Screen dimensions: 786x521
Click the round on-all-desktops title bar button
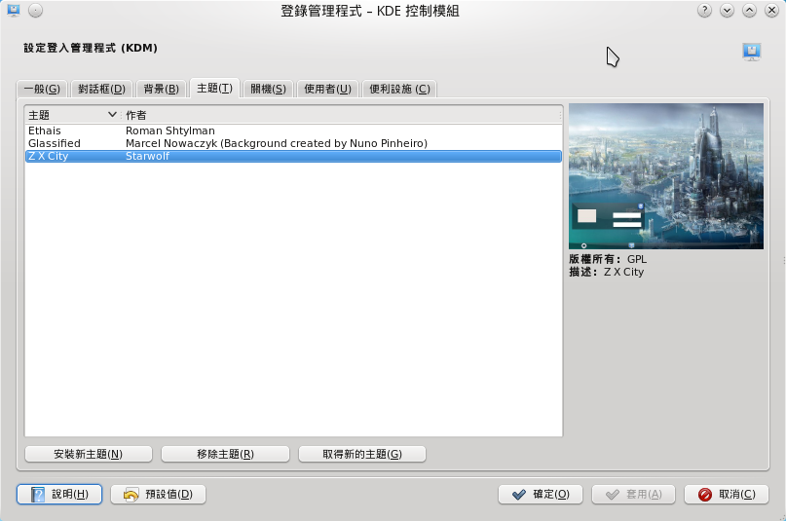pos(36,10)
